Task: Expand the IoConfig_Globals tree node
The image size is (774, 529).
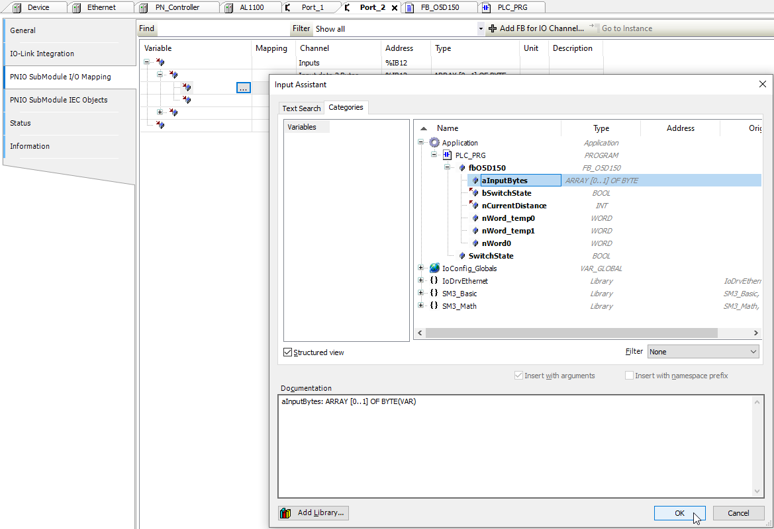Action: click(420, 268)
